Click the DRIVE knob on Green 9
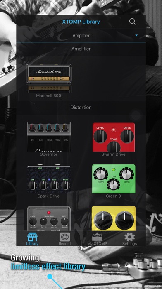The width and height of the screenshot is (162, 289). (x=101, y=175)
